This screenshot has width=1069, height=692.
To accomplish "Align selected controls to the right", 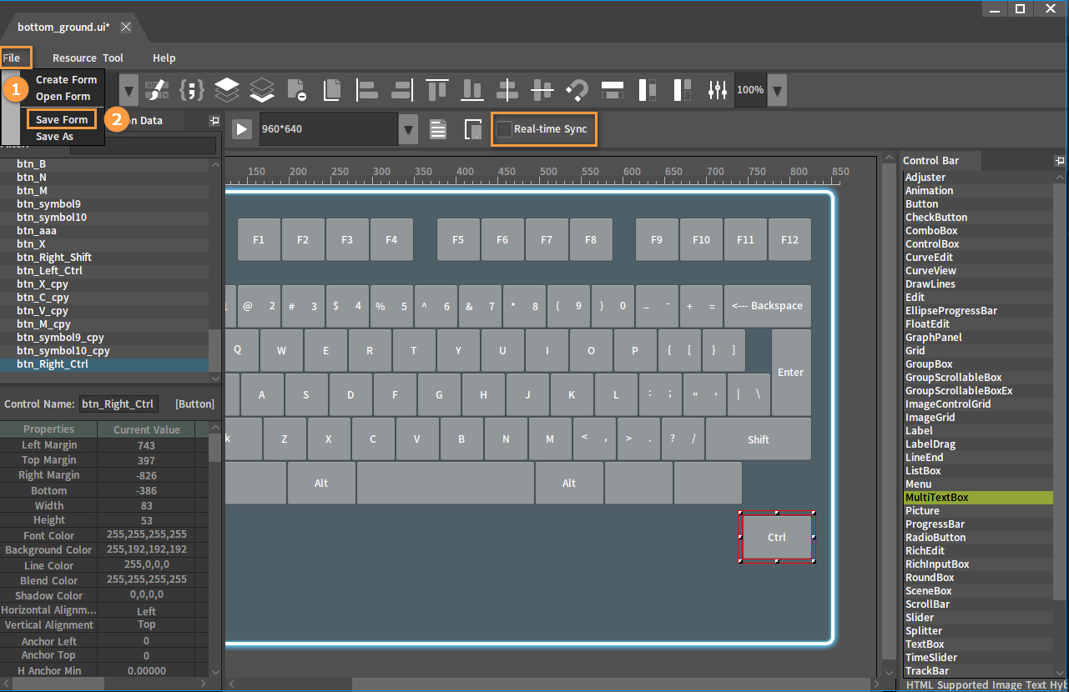I will point(402,89).
